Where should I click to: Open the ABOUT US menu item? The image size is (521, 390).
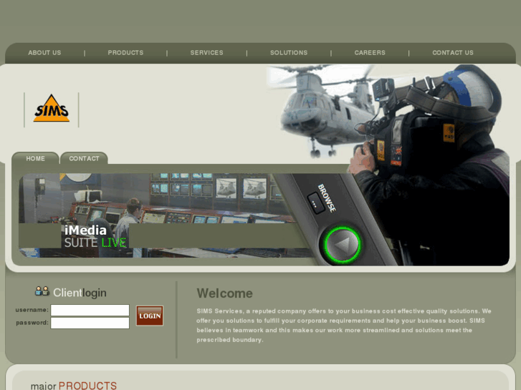tap(44, 53)
